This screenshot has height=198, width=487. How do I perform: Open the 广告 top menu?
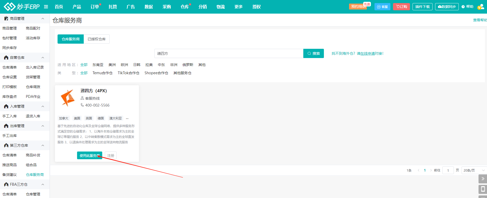pyautogui.click(x=131, y=7)
